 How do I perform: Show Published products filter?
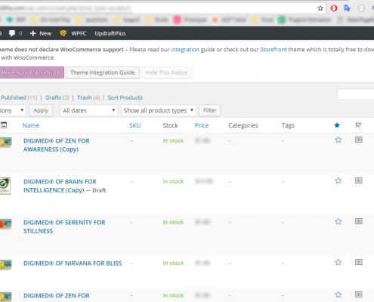[14, 97]
